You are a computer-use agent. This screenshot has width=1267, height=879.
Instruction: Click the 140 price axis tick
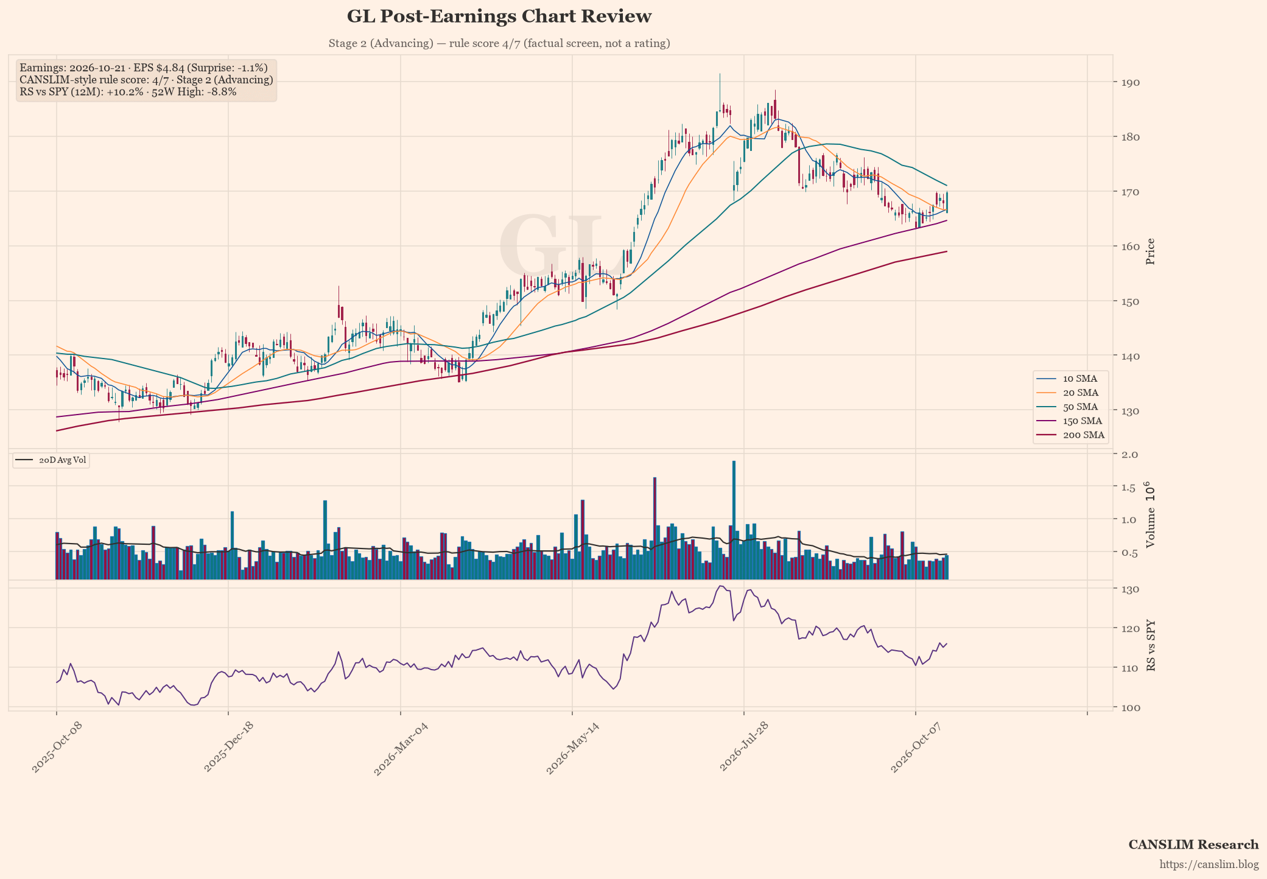pyautogui.click(x=1132, y=356)
